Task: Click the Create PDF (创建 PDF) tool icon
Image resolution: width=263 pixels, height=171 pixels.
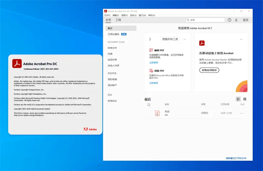Action: (x=151, y=71)
